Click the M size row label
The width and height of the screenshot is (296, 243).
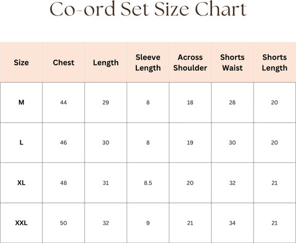pos(21,102)
